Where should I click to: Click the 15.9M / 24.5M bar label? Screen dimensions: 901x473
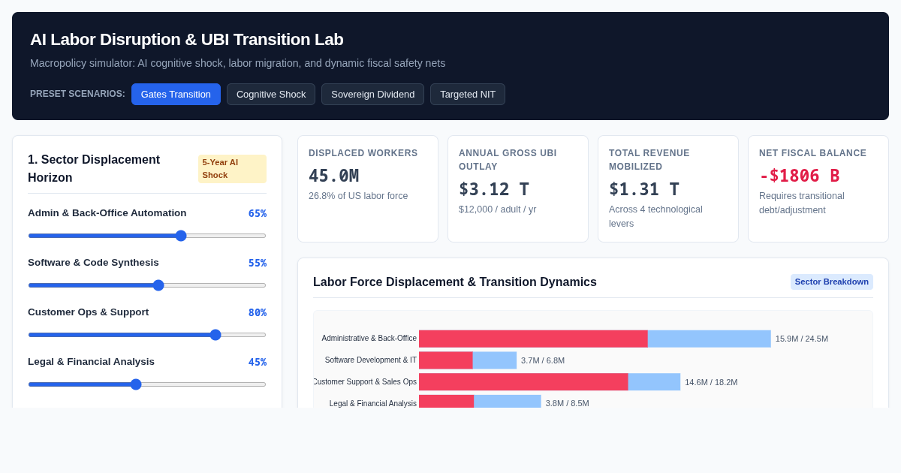tap(802, 339)
